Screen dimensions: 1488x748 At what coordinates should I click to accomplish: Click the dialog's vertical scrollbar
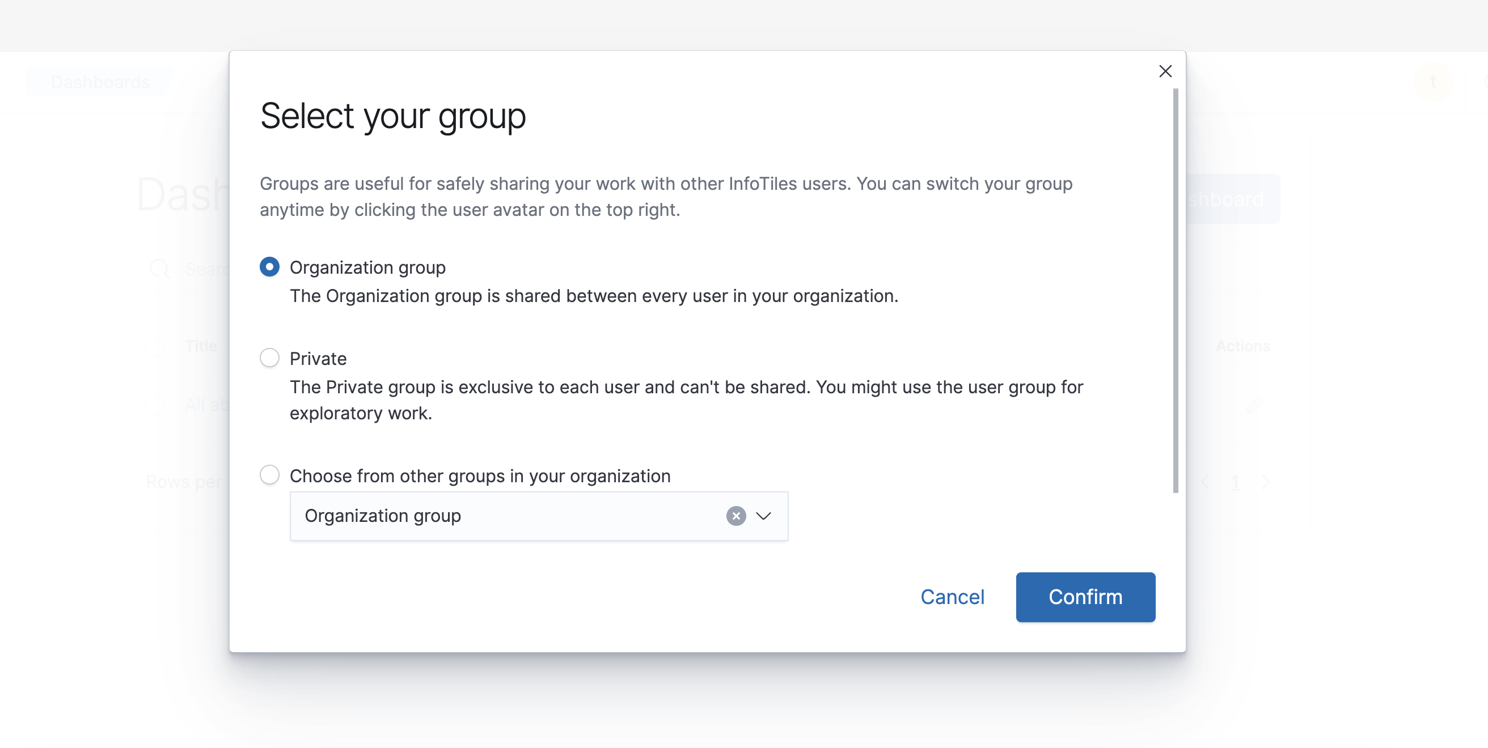point(1175,291)
